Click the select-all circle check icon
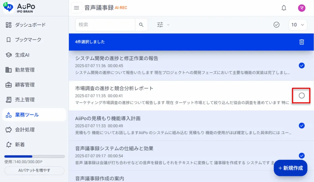 (276, 25)
